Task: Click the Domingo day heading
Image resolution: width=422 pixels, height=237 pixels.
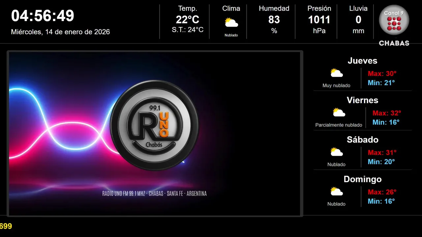Action: pos(362,179)
